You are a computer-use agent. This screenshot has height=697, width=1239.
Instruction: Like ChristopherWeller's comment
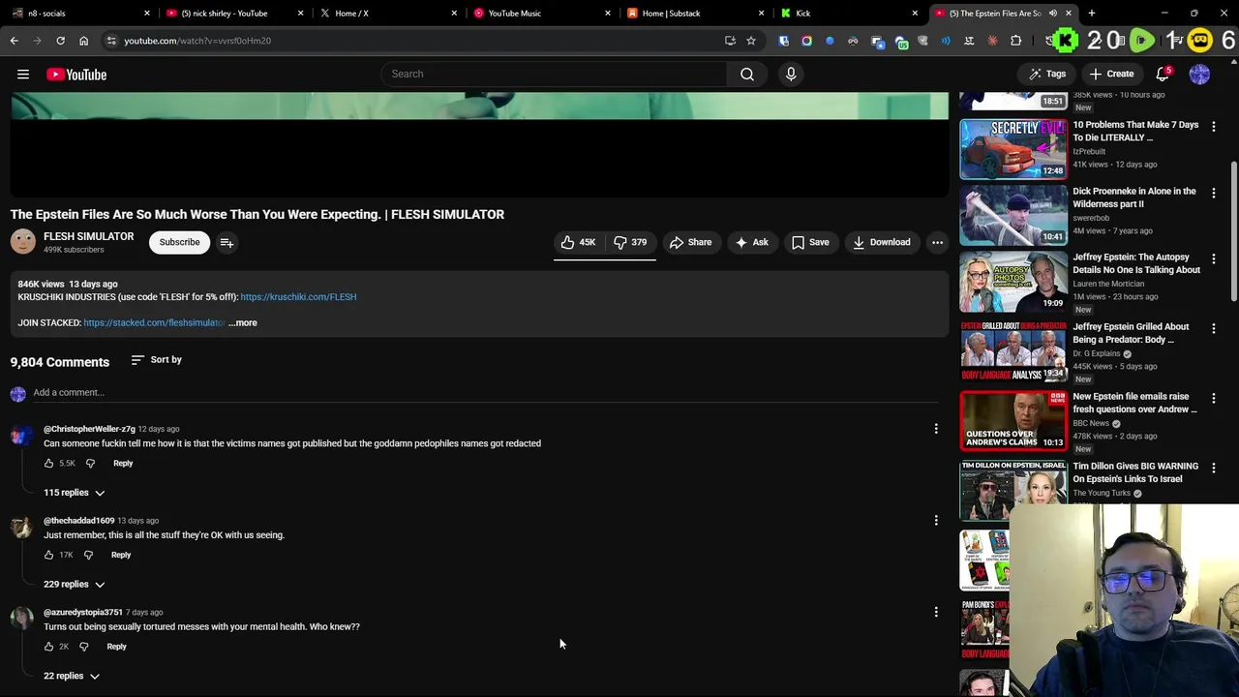tap(48, 464)
